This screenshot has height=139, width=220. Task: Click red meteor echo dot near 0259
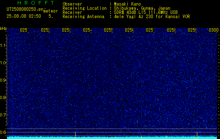197,121
